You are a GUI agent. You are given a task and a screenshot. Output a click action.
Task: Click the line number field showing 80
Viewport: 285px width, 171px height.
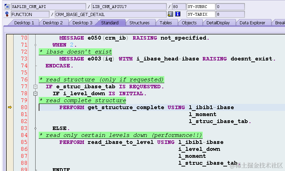179,7
